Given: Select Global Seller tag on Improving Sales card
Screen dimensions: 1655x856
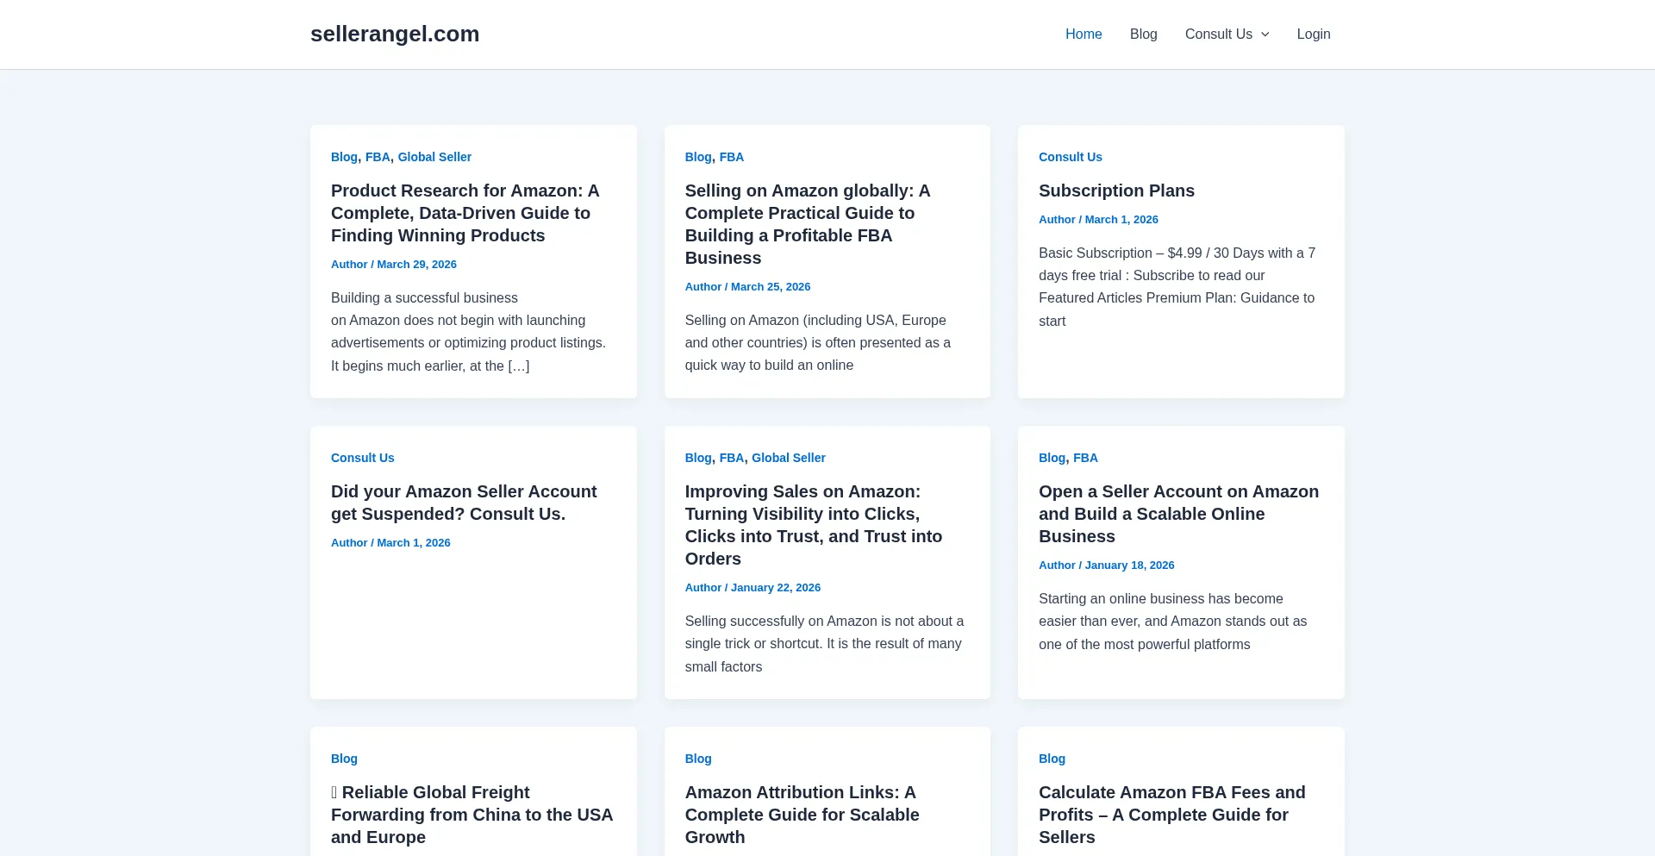Looking at the screenshot, I should pyautogui.click(x=789, y=458).
